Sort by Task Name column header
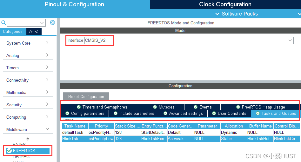This screenshot has width=301, height=162. (x=75, y=126)
